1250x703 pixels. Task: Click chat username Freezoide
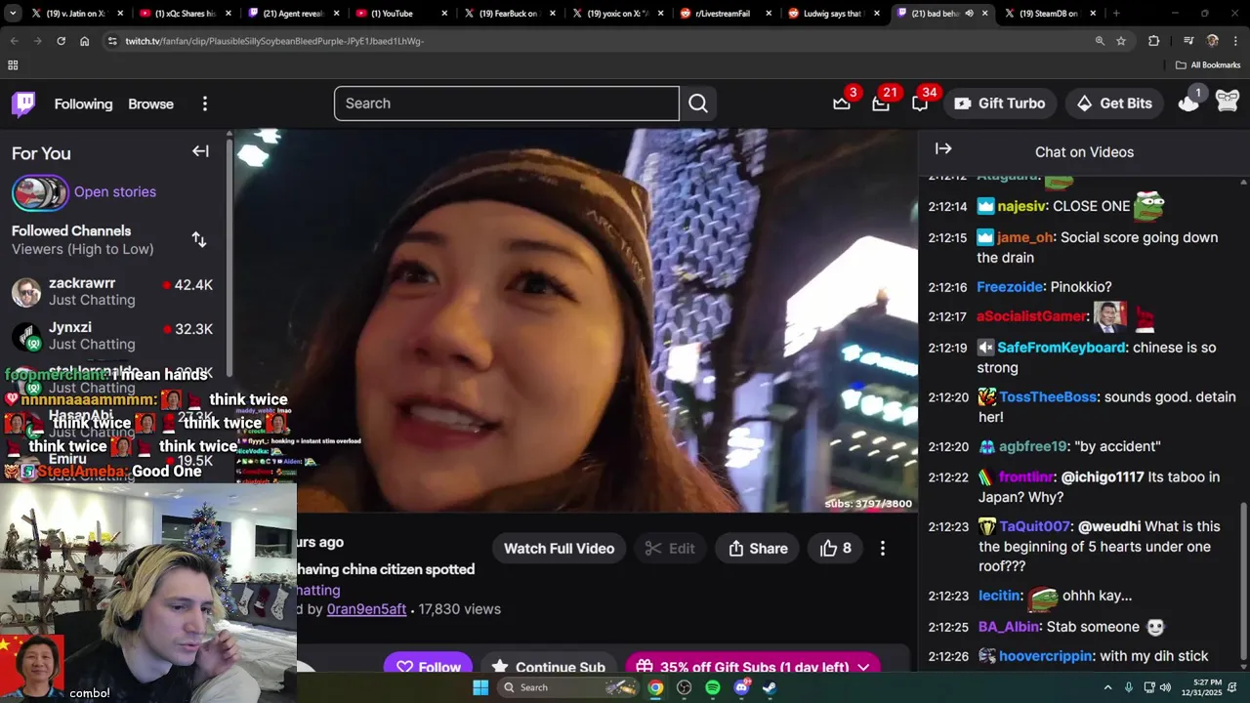tap(1010, 287)
